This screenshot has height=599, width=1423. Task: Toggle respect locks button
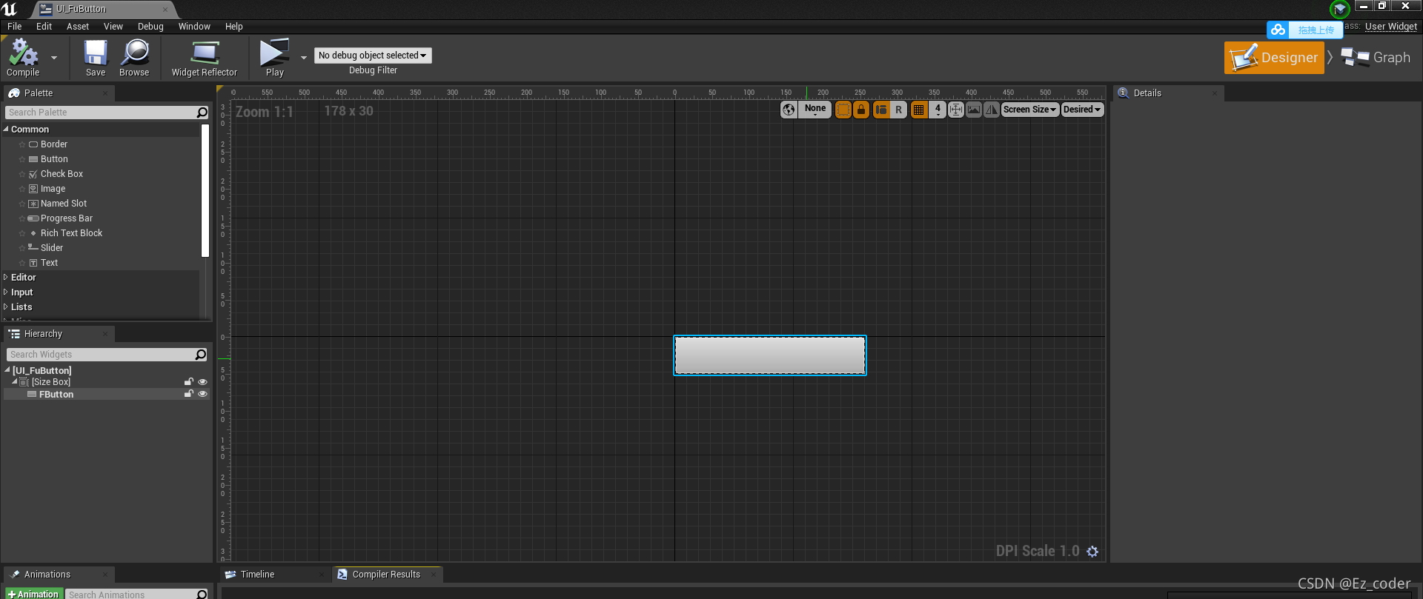pyautogui.click(x=861, y=110)
